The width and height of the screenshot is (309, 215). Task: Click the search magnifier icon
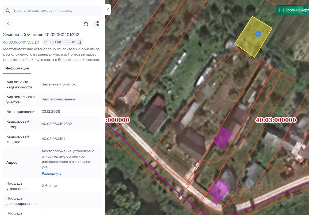point(8,11)
